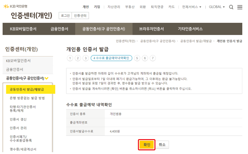Go to step 3 circle
Viewport: 248px width, 154px height.
coord(86,58)
